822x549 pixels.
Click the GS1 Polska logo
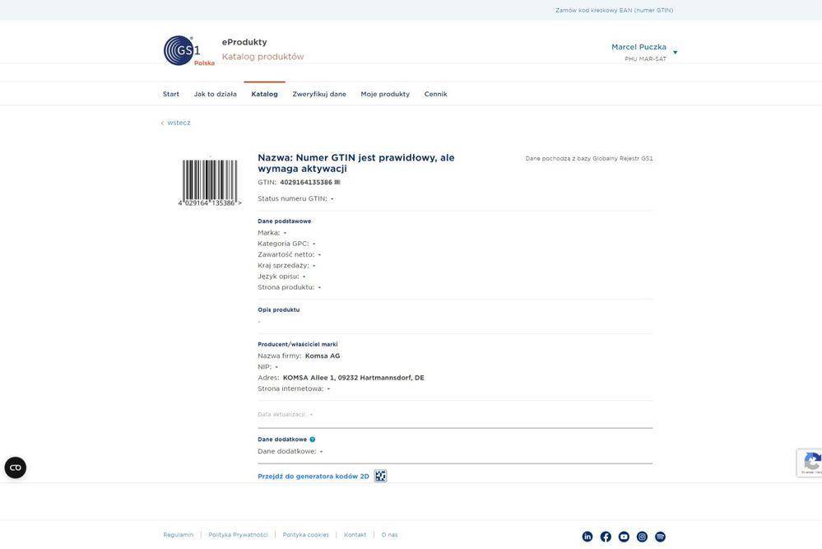[188, 50]
